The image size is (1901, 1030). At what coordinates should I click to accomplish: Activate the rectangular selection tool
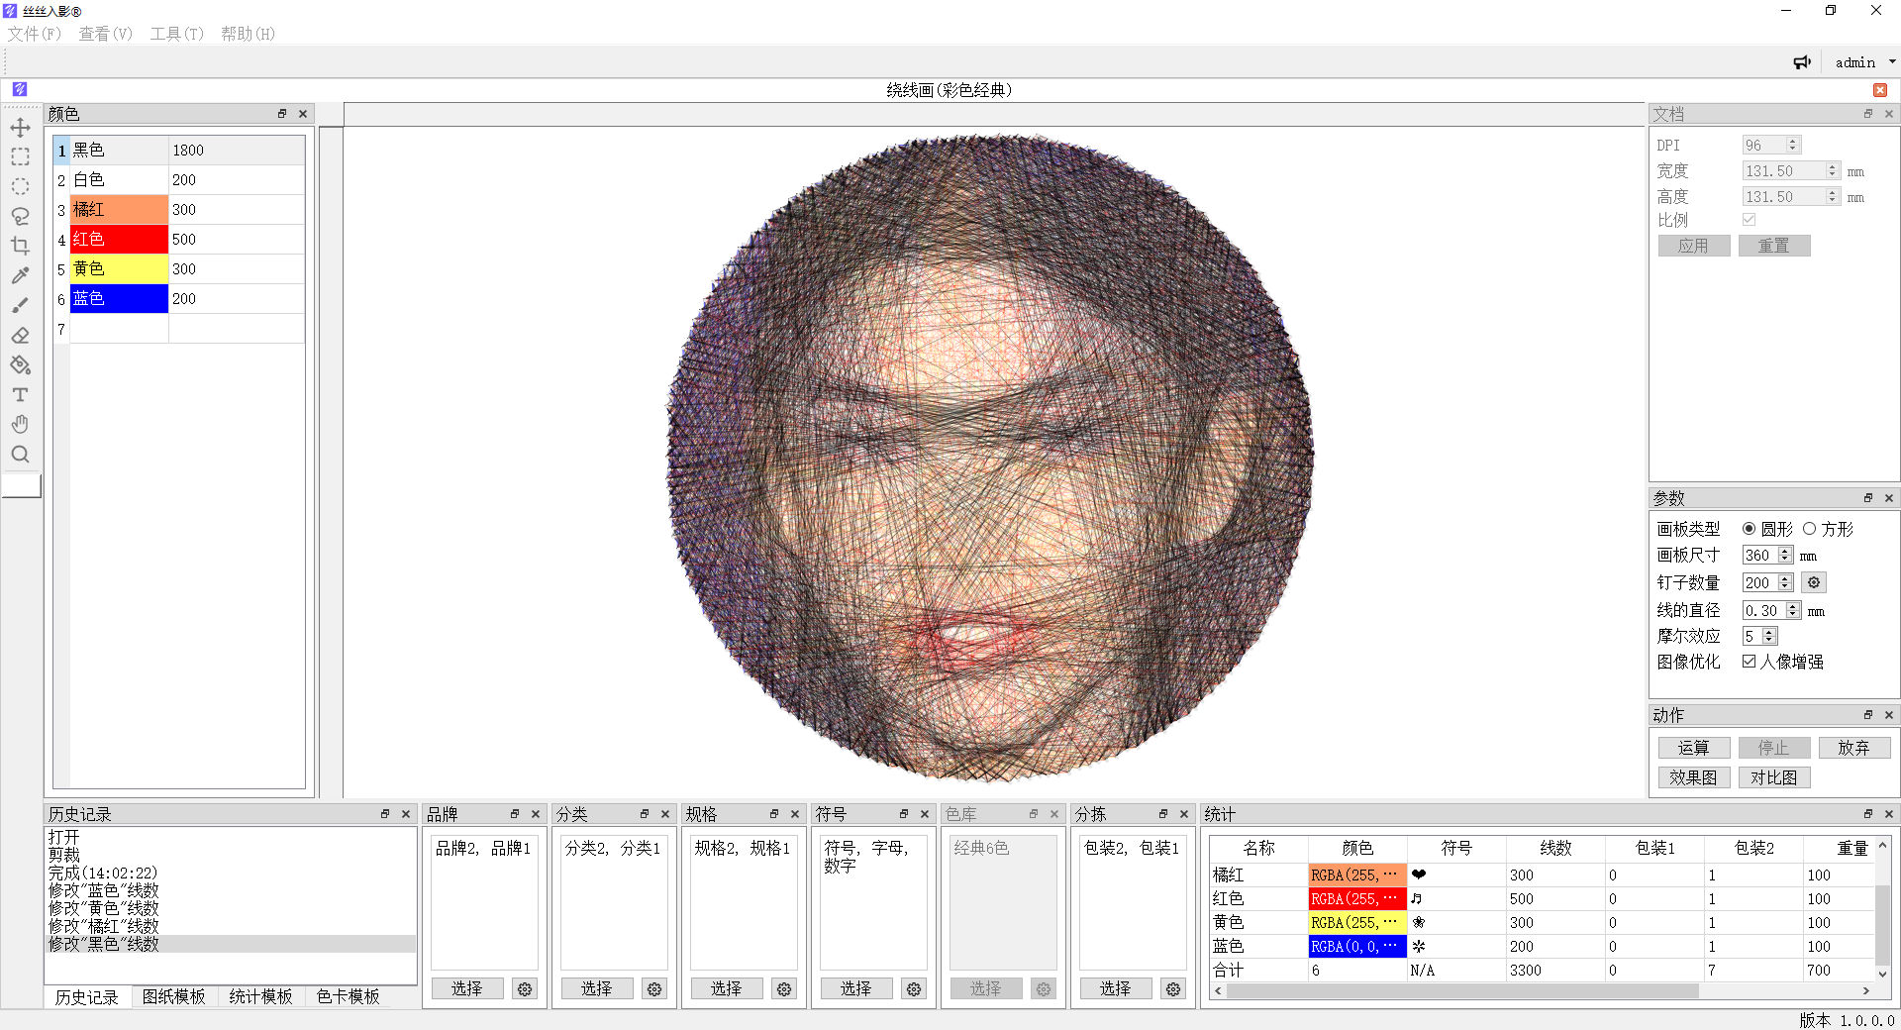(x=21, y=156)
